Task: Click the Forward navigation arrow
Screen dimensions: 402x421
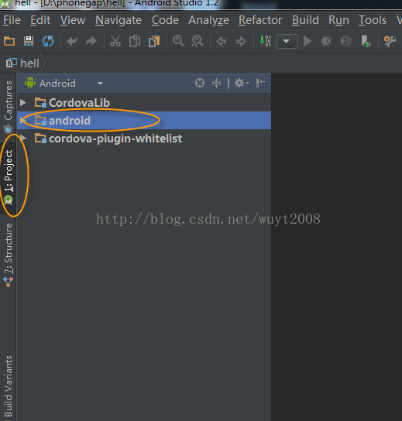Action: [241, 42]
